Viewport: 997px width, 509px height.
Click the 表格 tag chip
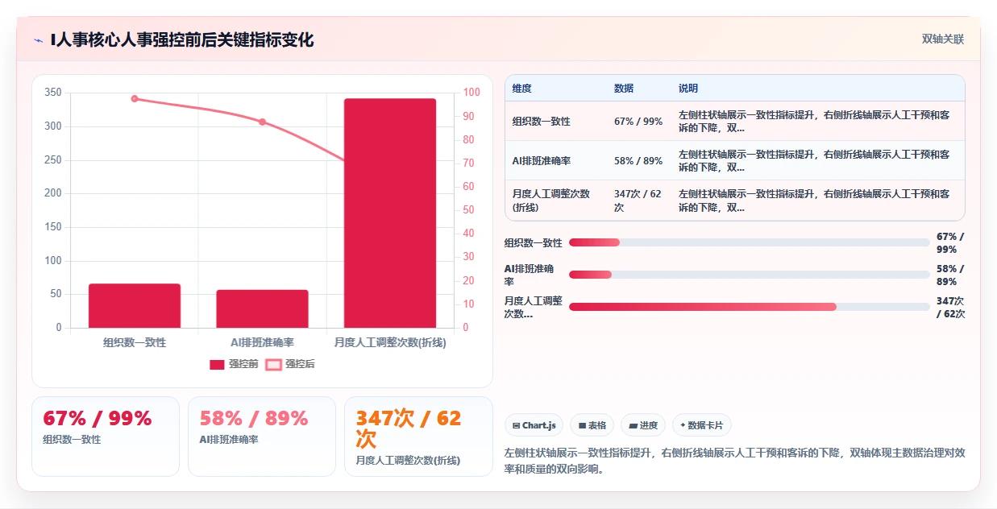pos(592,425)
